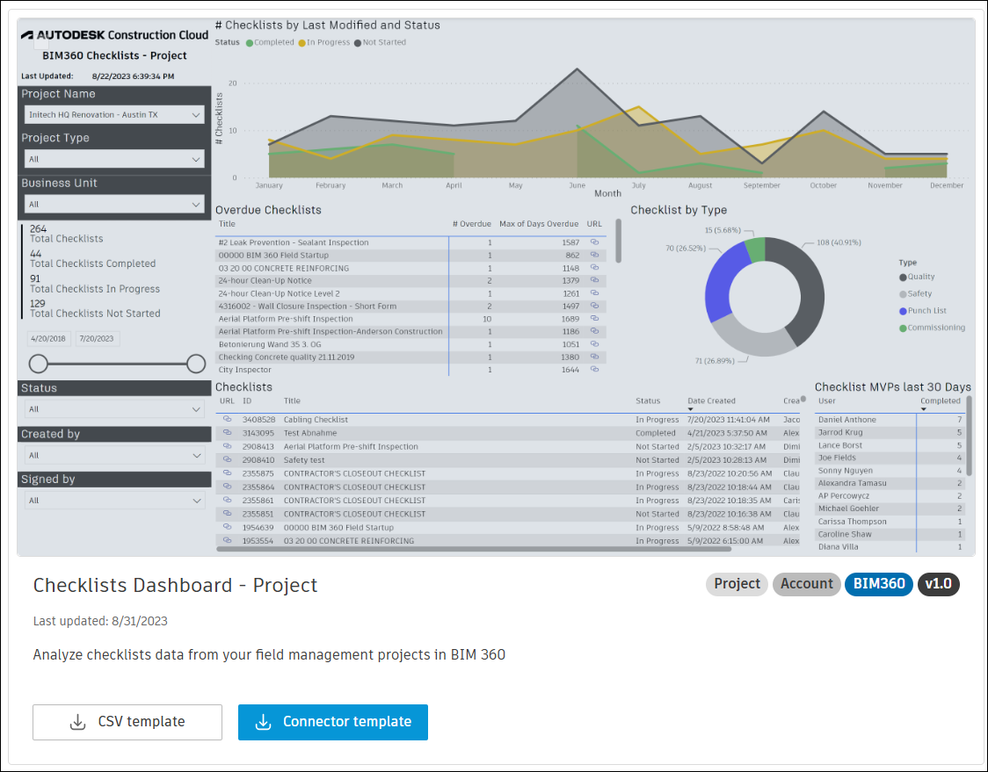Open URL link for 00000 BIM 360 Field Startup overdue row
The width and height of the screenshot is (988, 772).
coord(594,255)
